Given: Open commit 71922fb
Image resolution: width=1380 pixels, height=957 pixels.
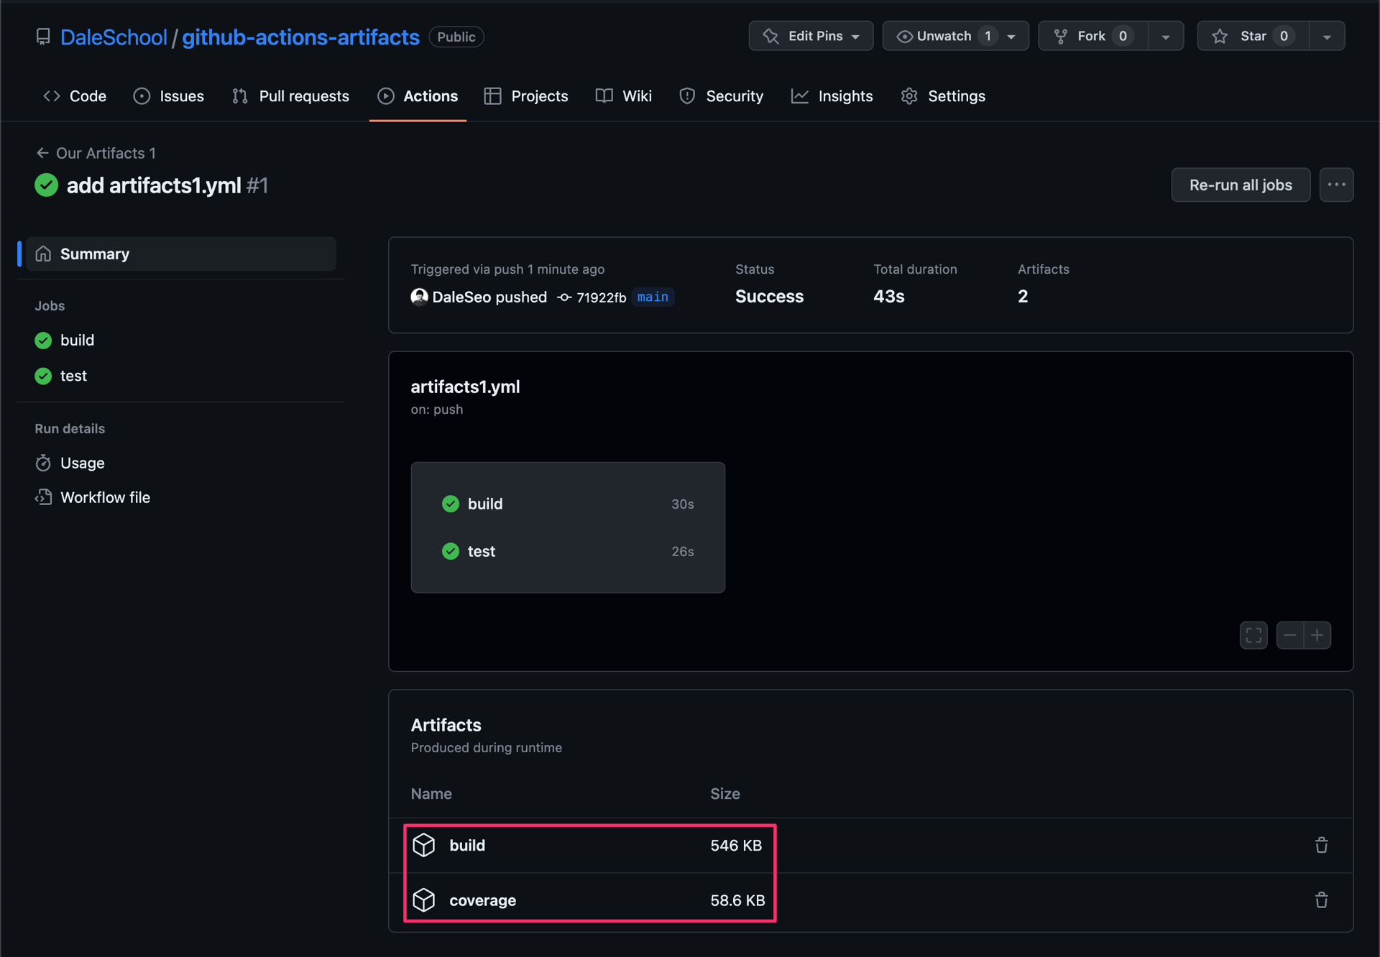Looking at the screenshot, I should [600, 297].
